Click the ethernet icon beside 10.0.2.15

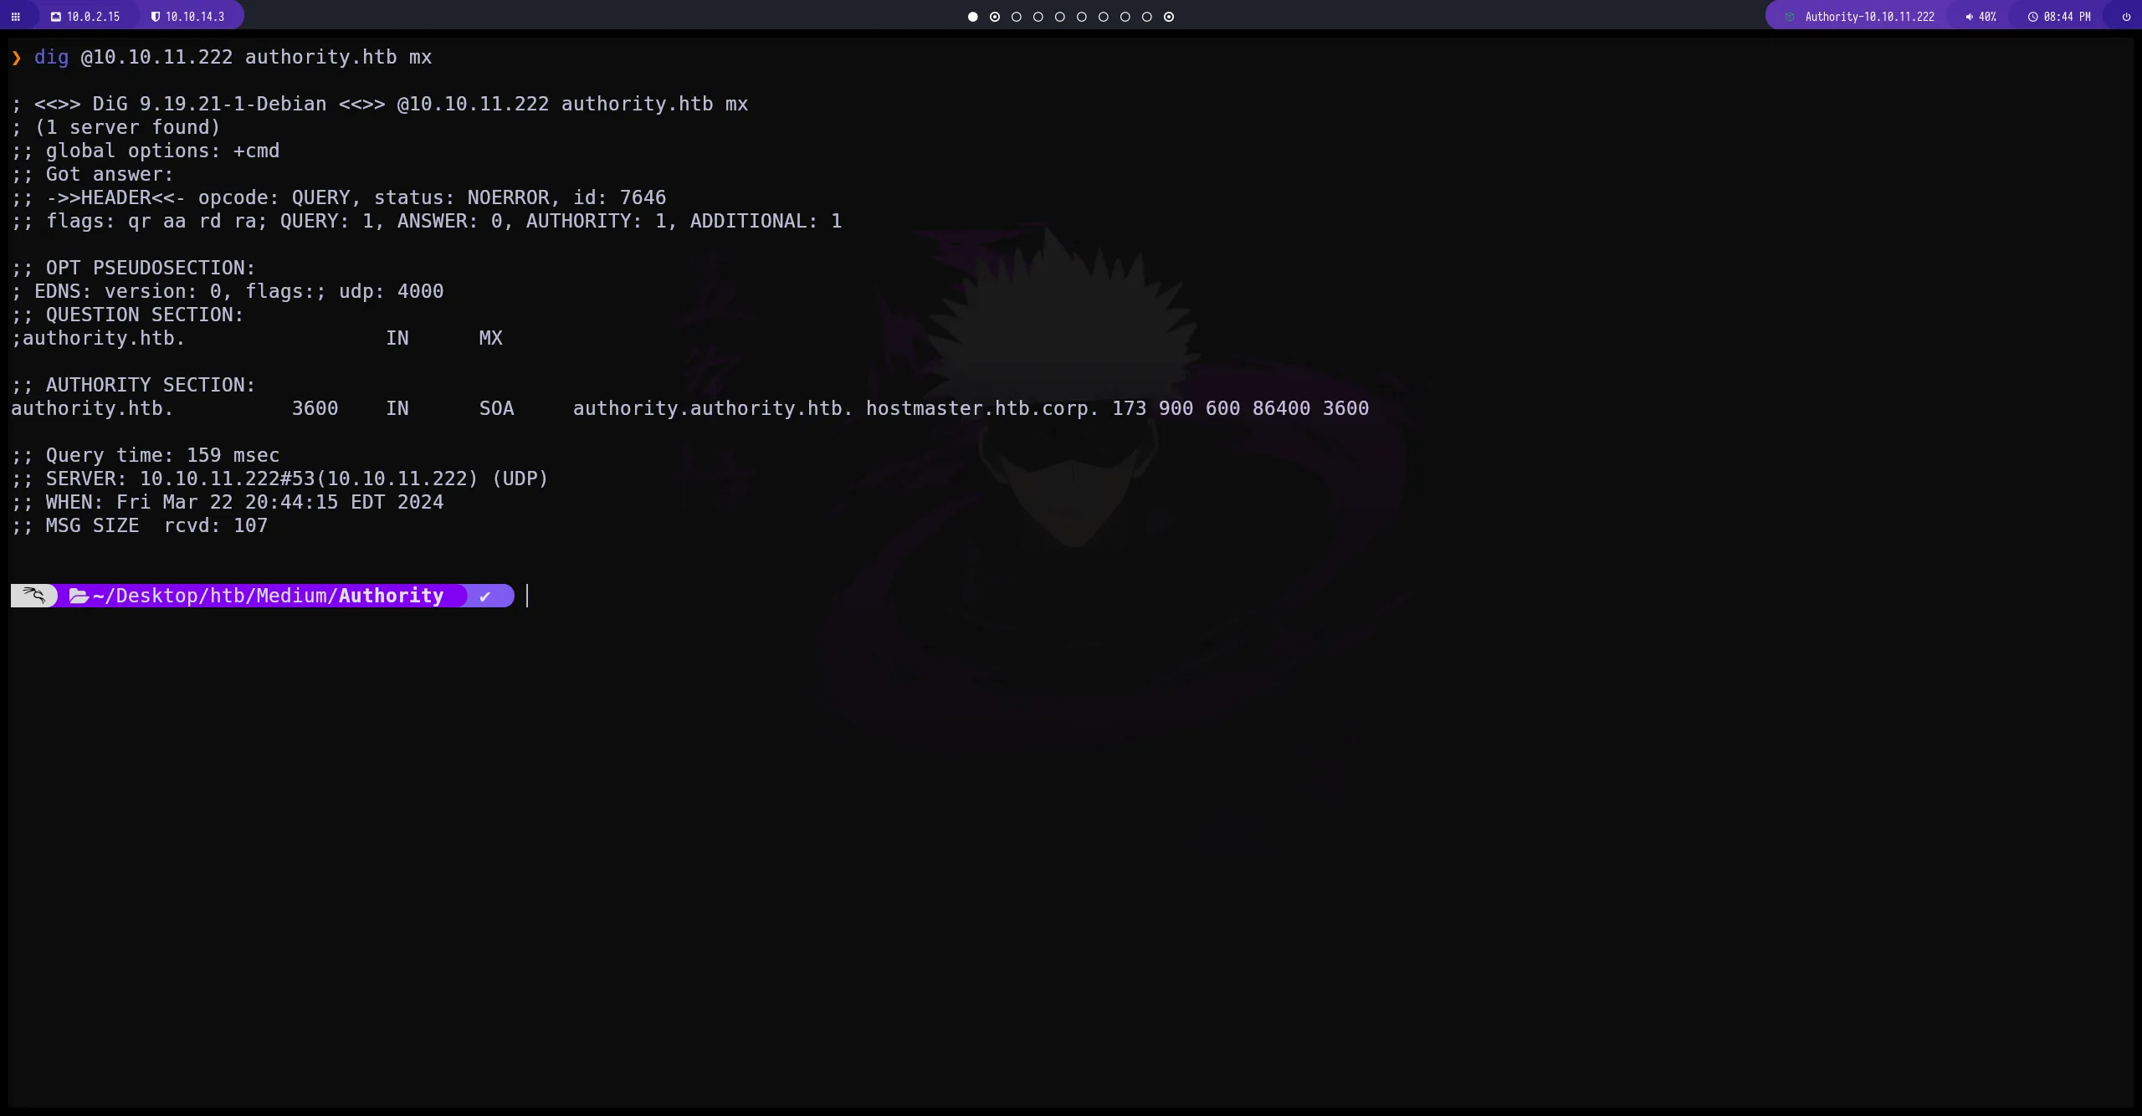[x=56, y=17]
